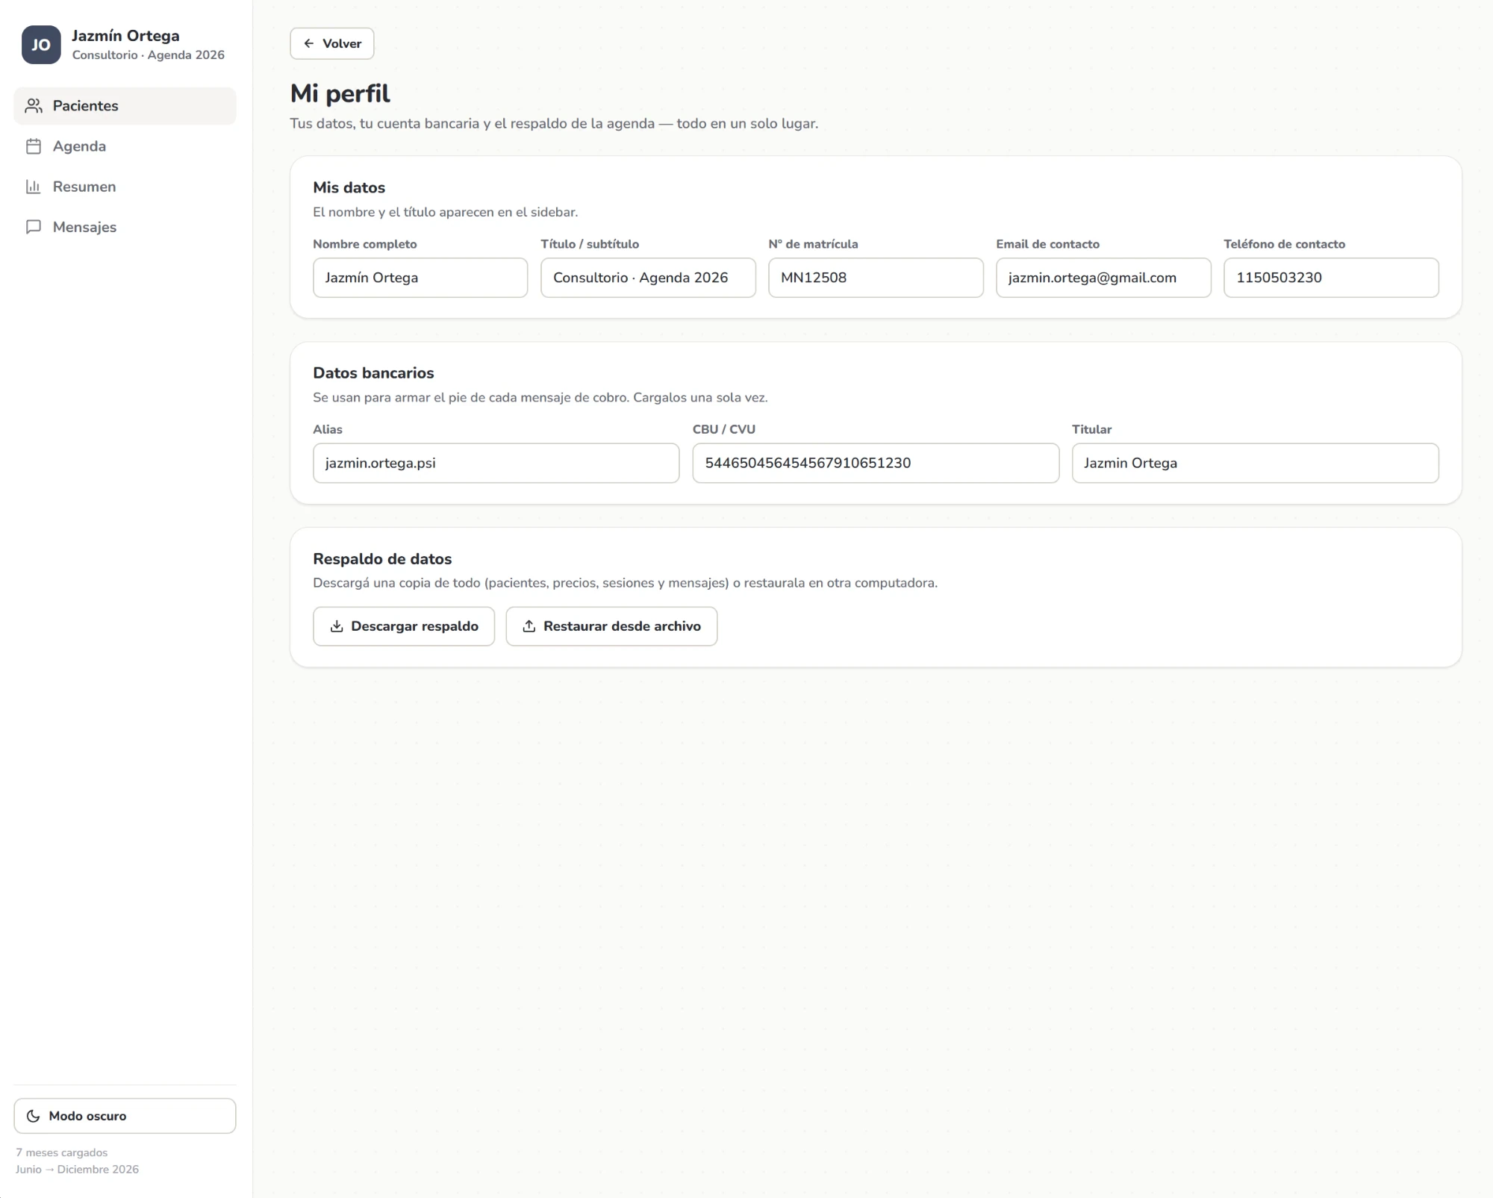Click the Respaldo de datos heading

coord(382,559)
